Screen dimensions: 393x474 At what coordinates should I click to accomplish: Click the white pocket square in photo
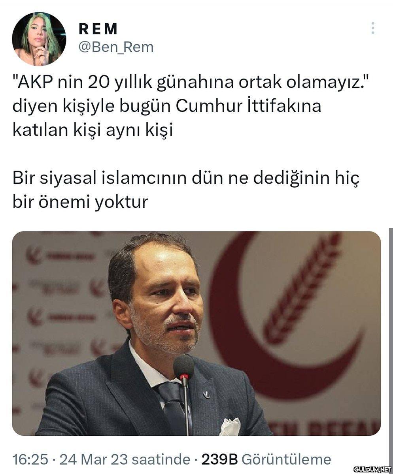click(230, 427)
